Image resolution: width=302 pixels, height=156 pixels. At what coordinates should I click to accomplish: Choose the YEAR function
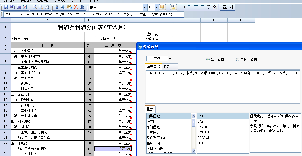223,143
